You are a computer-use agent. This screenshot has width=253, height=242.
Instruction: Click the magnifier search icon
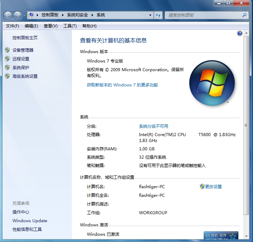point(244,15)
